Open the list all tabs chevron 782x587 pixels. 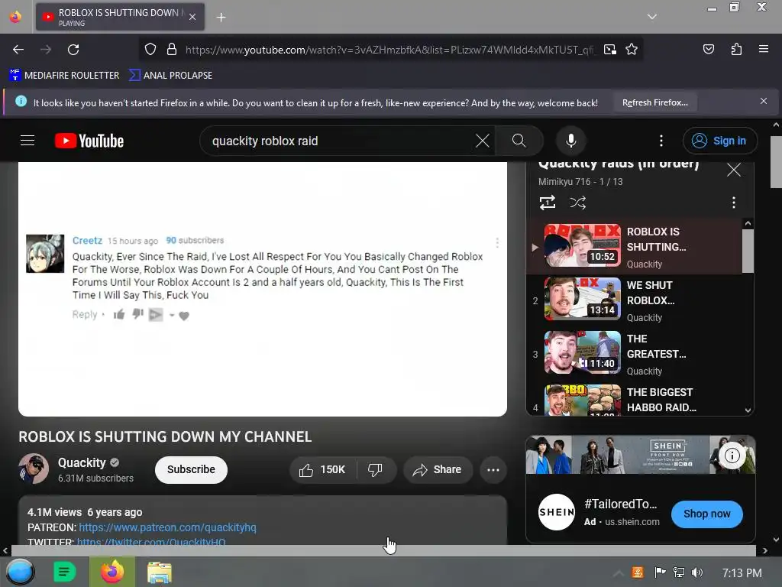coord(652,17)
